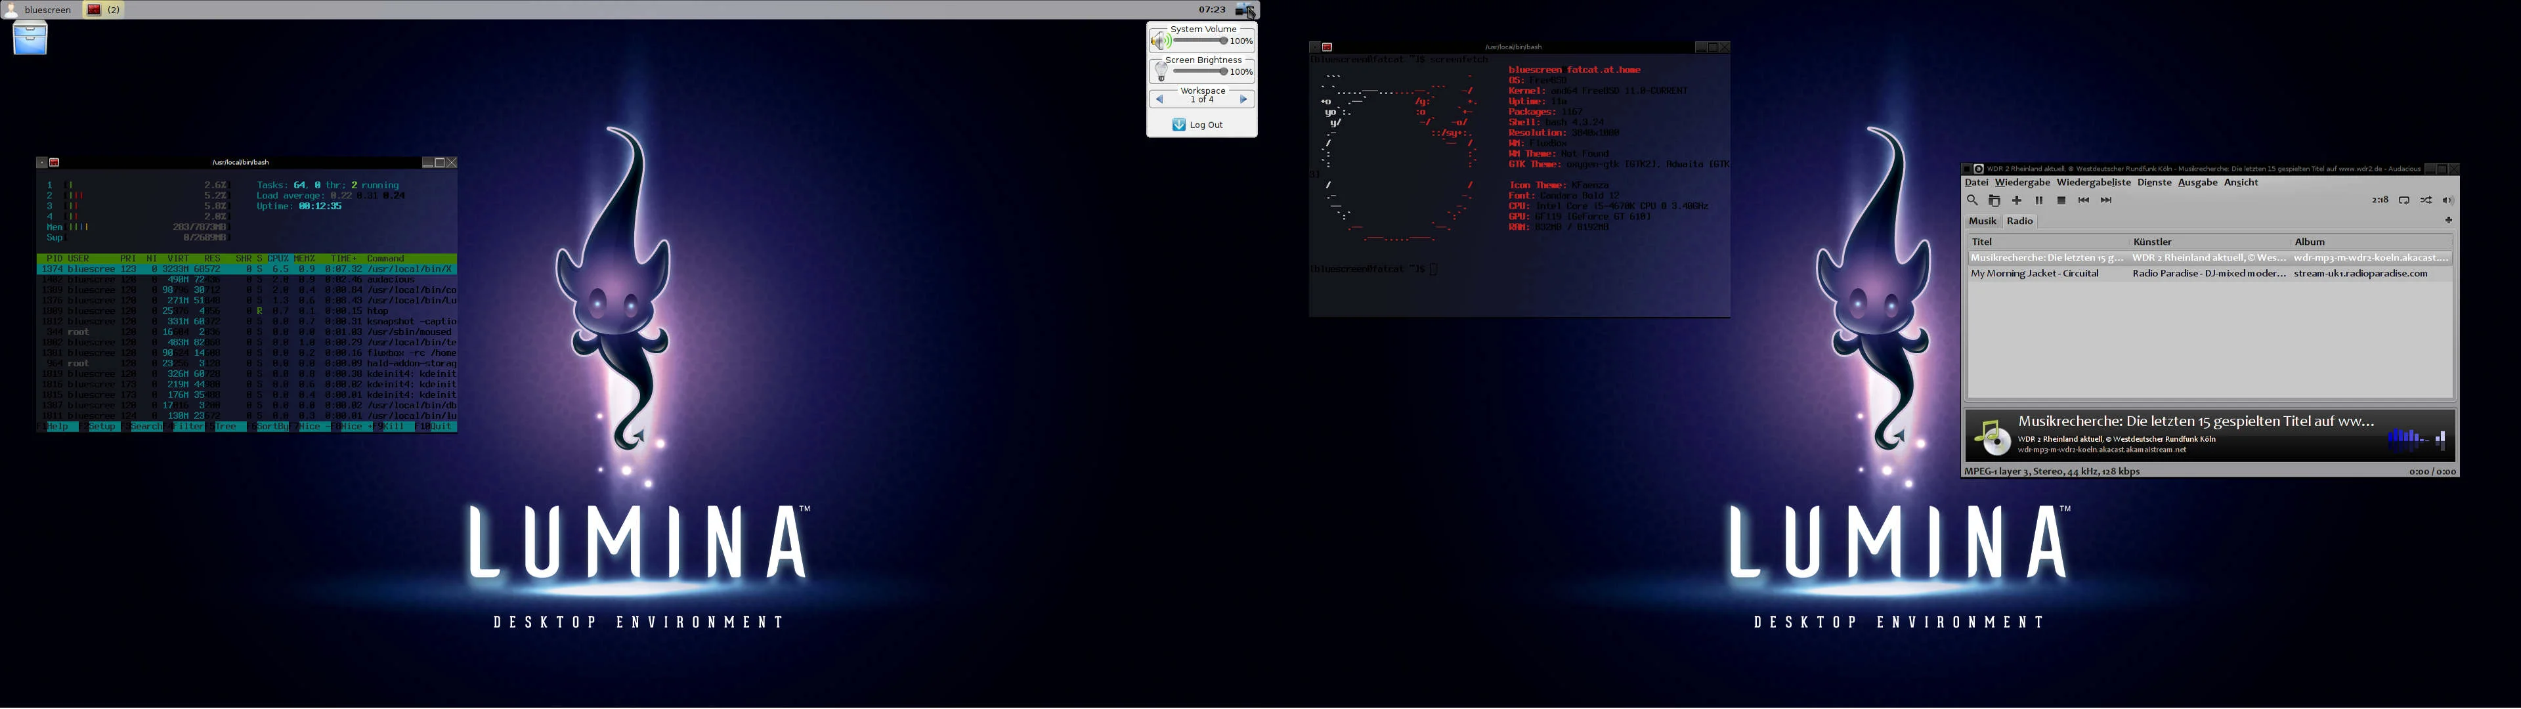
Task: Add a new playlist tab in Audacious
Action: (x=2449, y=221)
